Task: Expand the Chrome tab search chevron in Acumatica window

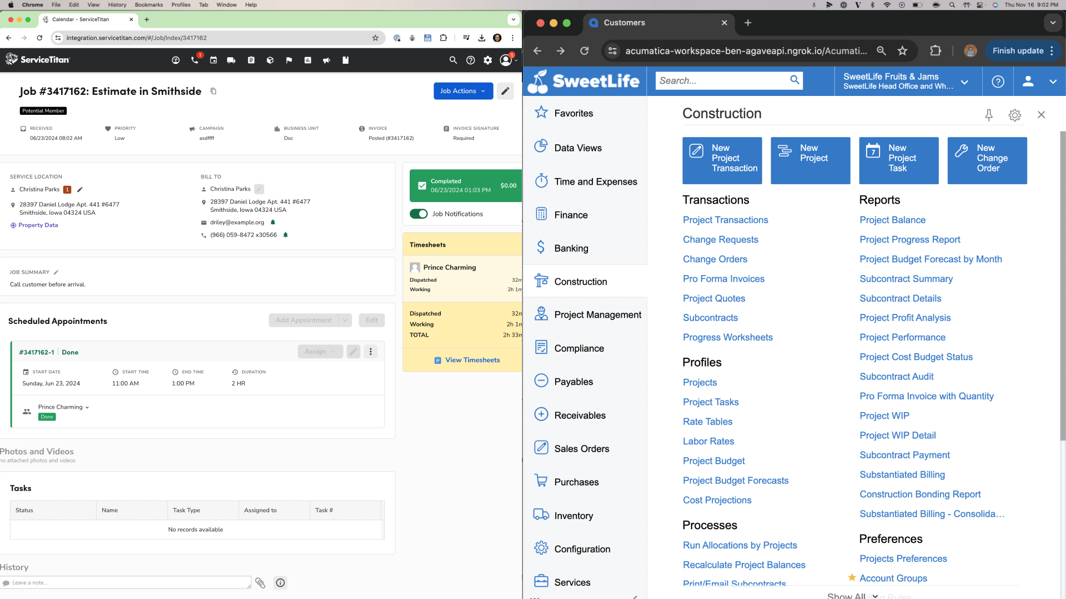Action: 1053,23
